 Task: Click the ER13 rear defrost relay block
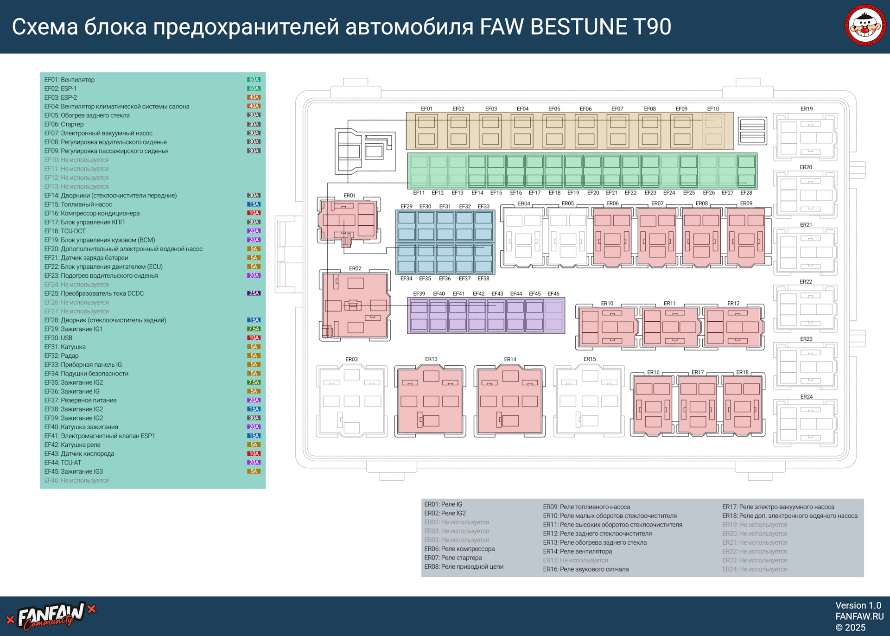pyautogui.click(x=430, y=400)
